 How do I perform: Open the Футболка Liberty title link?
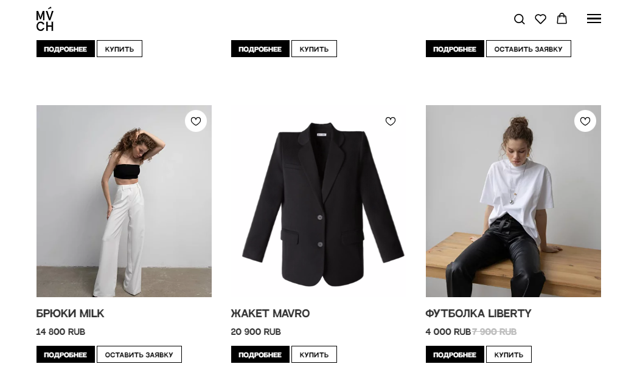478,314
